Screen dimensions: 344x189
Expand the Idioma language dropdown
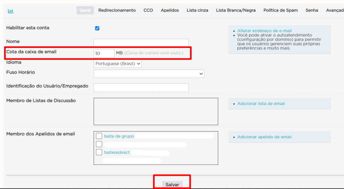coord(118,63)
